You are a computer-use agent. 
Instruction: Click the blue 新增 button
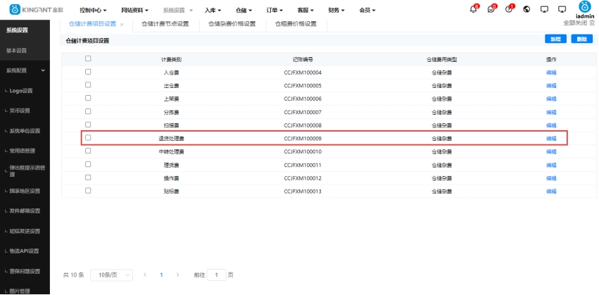pyautogui.click(x=555, y=39)
